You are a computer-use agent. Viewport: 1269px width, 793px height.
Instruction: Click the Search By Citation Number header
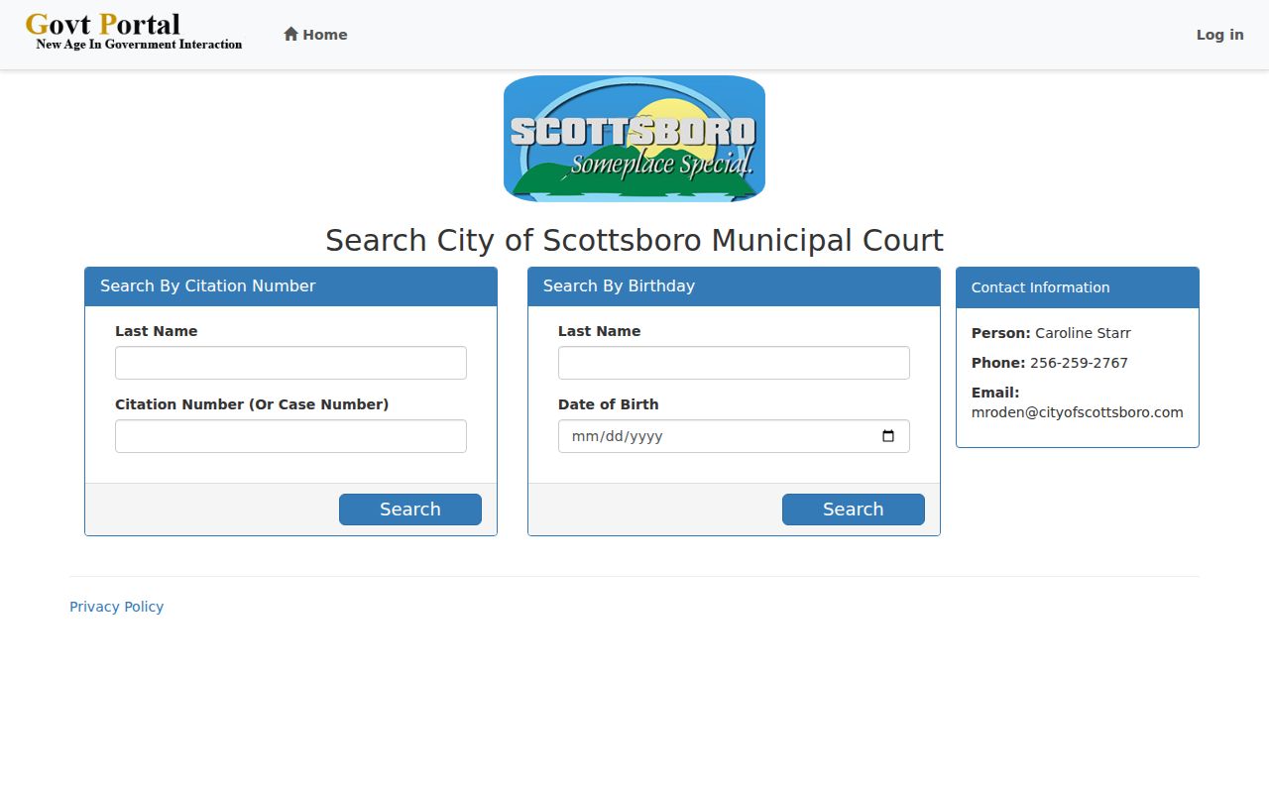[290, 286]
